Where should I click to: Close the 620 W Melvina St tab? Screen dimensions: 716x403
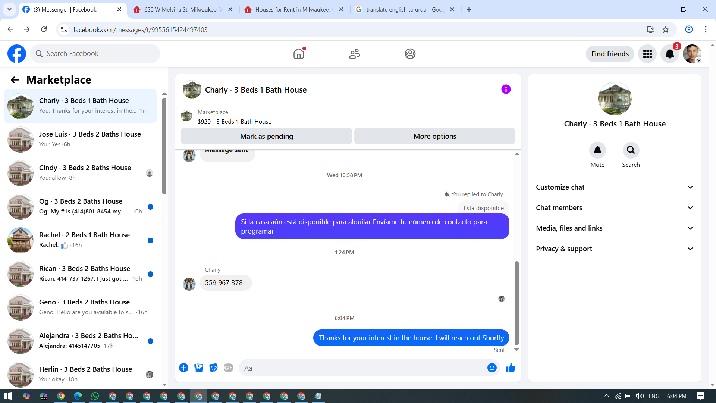[230, 10]
